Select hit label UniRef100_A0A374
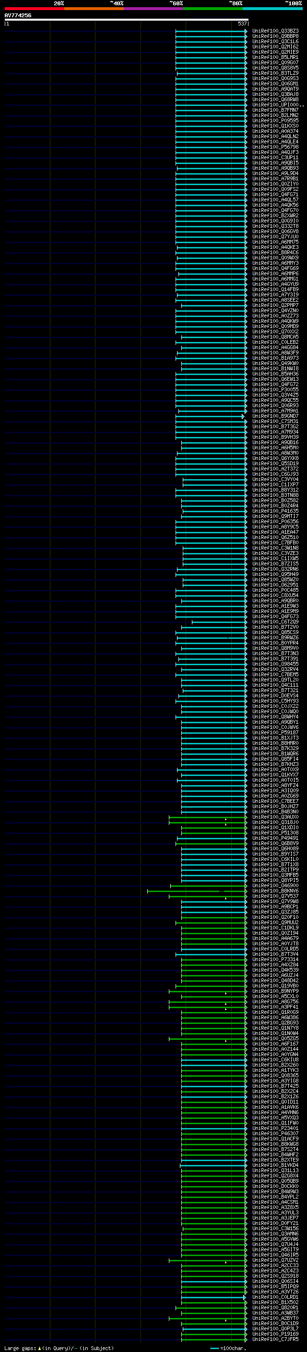This screenshot has height=1352, width=307. pyautogui.click(x=275, y=131)
